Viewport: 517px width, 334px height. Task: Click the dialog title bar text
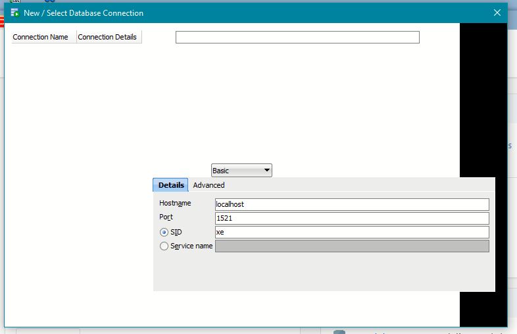(84, 13)
